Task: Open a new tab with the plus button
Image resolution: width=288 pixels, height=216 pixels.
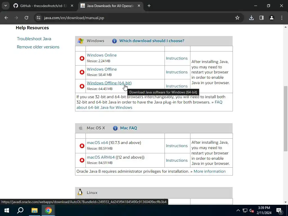Action: tap(149, 6)
